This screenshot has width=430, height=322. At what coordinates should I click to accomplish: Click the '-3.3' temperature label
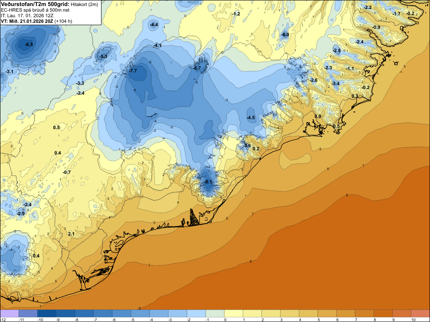pos(80,83)
